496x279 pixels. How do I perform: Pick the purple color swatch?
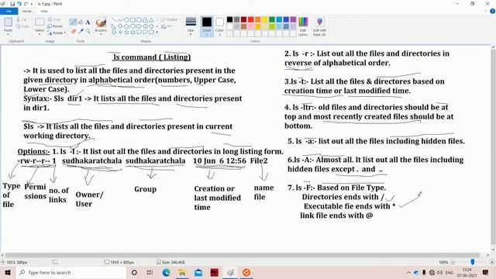293,19
